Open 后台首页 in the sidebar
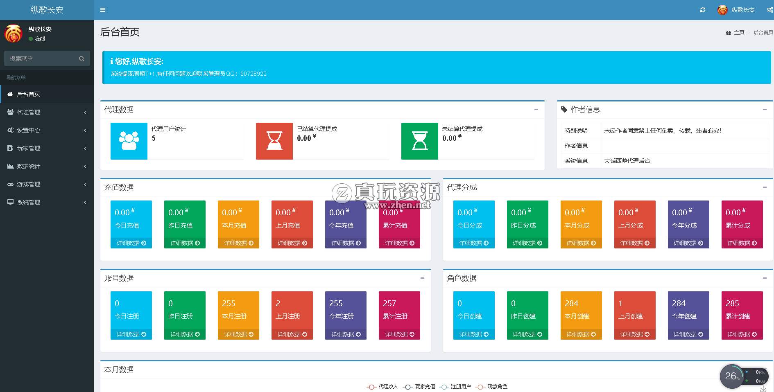774x392 pixels. pos(47,94)
